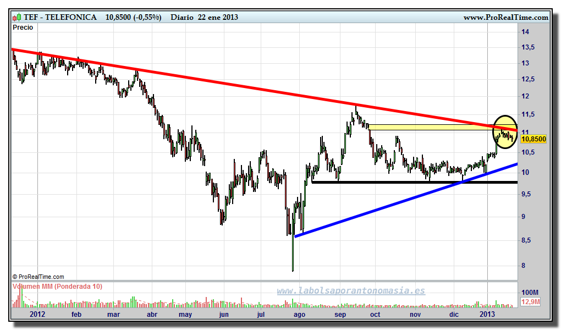Select the Precio panel label
Screen dimensions: 561x330
(23, 28)
